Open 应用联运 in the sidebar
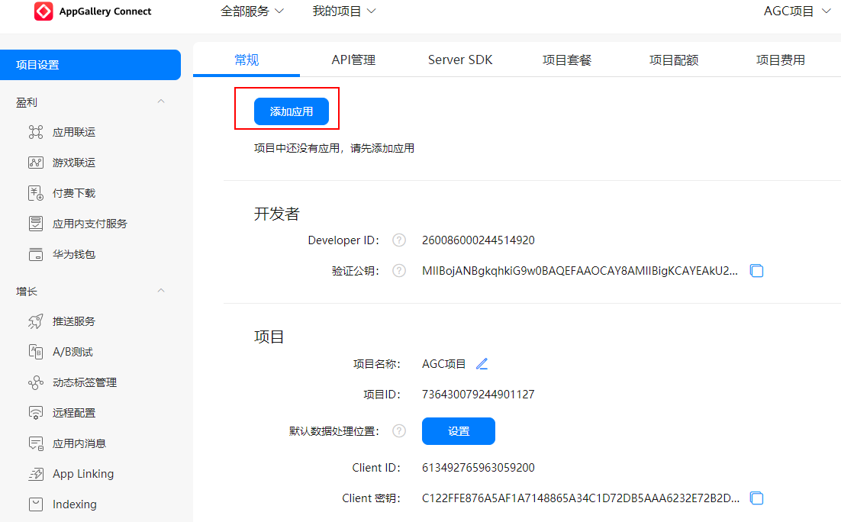841x522 pixels. click(x=73, y=132)
